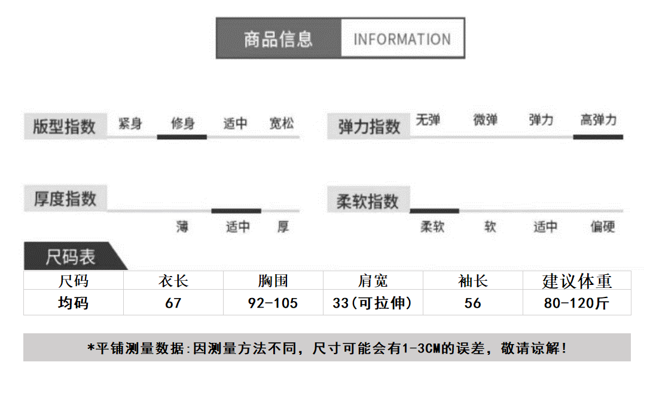Viewport: 650px width, 399px height.
Task: Select the 厚 thickness option
Action: click(x=283, y=226)
